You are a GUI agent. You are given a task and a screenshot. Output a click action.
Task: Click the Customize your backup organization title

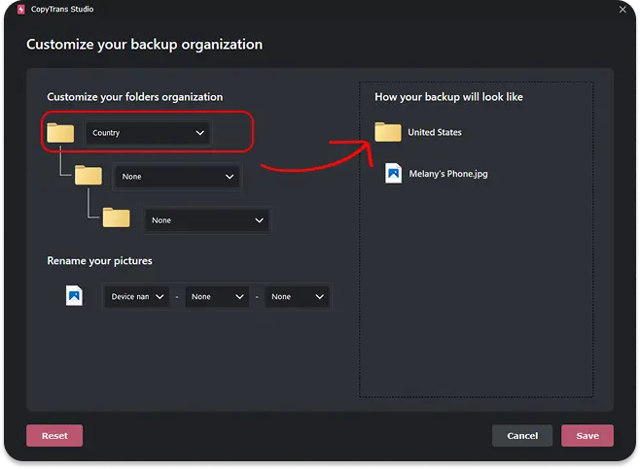point(145,44)
